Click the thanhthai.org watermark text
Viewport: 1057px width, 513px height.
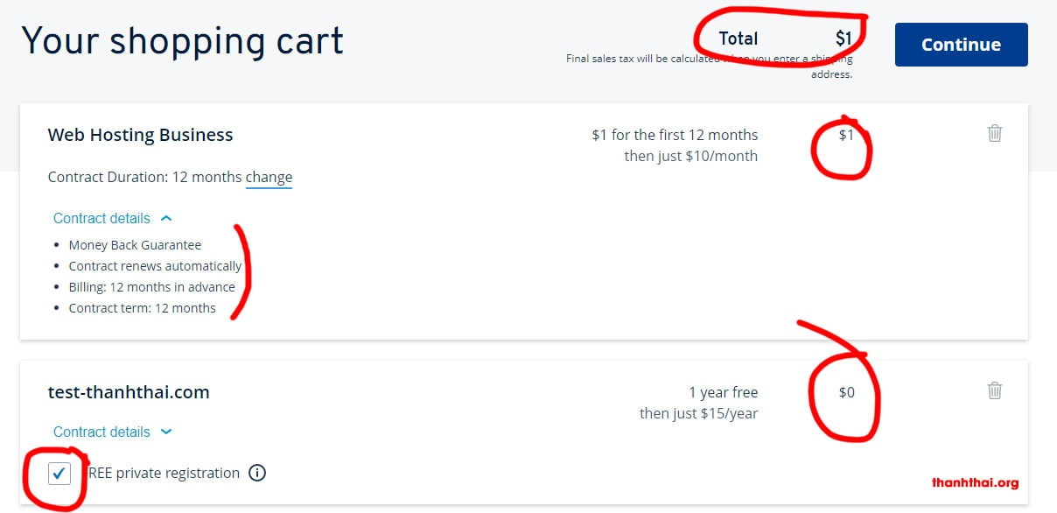coord(975,482)
